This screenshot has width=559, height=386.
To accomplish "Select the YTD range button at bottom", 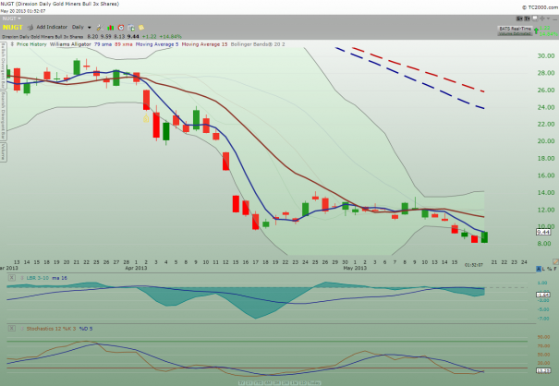I will [259, 383].
